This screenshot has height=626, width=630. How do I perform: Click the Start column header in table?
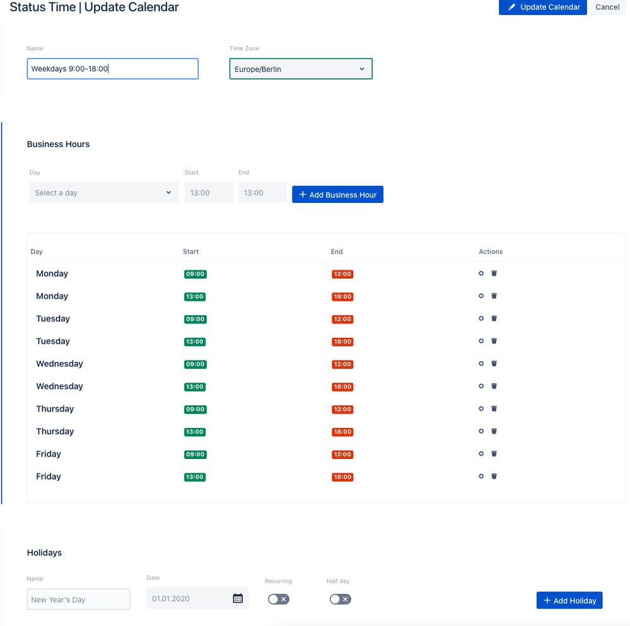[x=191, y=252]
